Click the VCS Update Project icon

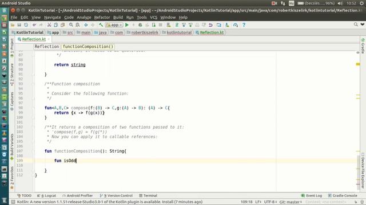click(184, 25)
